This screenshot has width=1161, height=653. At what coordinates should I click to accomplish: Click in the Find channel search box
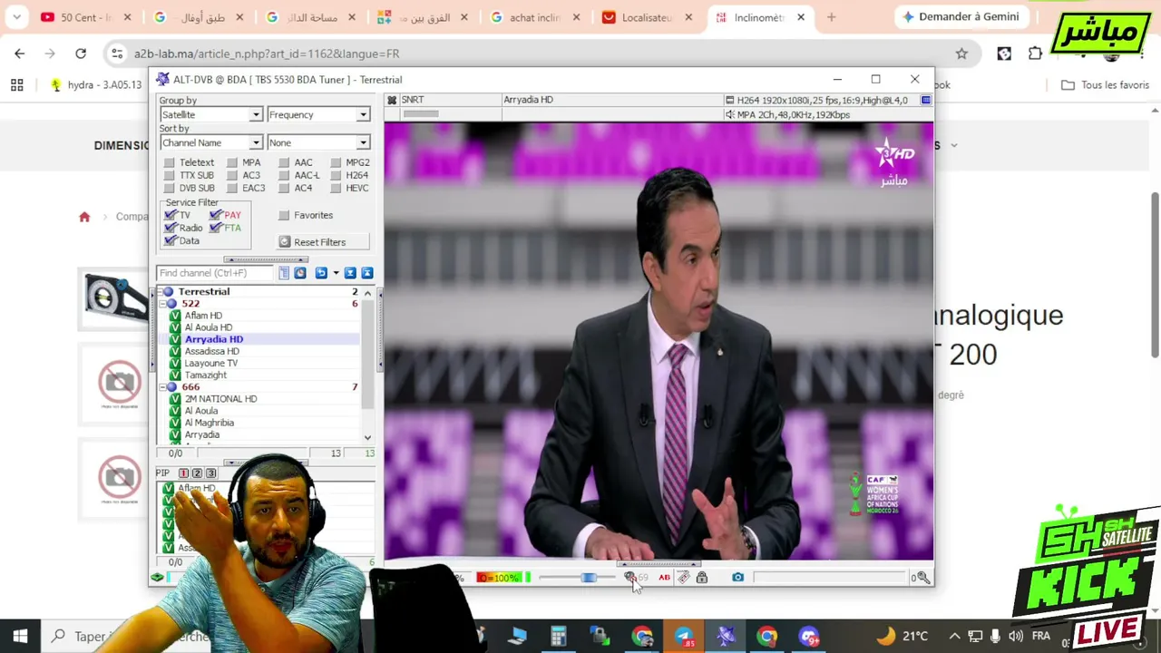coord(216,273)
